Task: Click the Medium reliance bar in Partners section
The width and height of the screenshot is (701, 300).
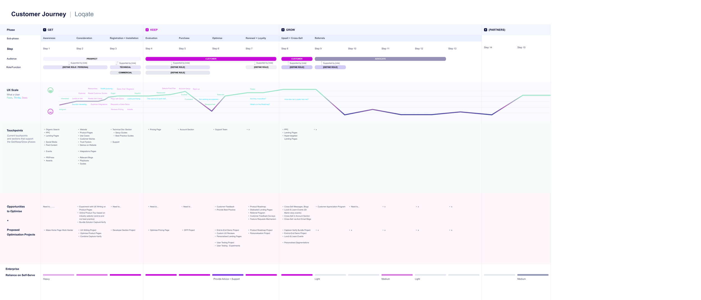Action: pyautogui.click(x=533, y=275)
